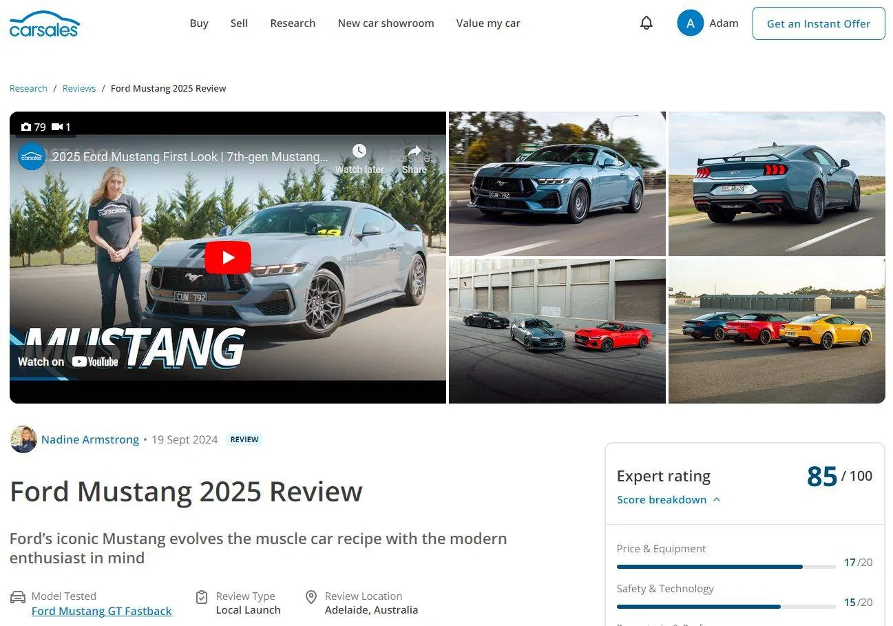The height and width of the screenshot is (626, 893).
Task: Click the Price & Equipment score bar
Action: click(726, 567)
